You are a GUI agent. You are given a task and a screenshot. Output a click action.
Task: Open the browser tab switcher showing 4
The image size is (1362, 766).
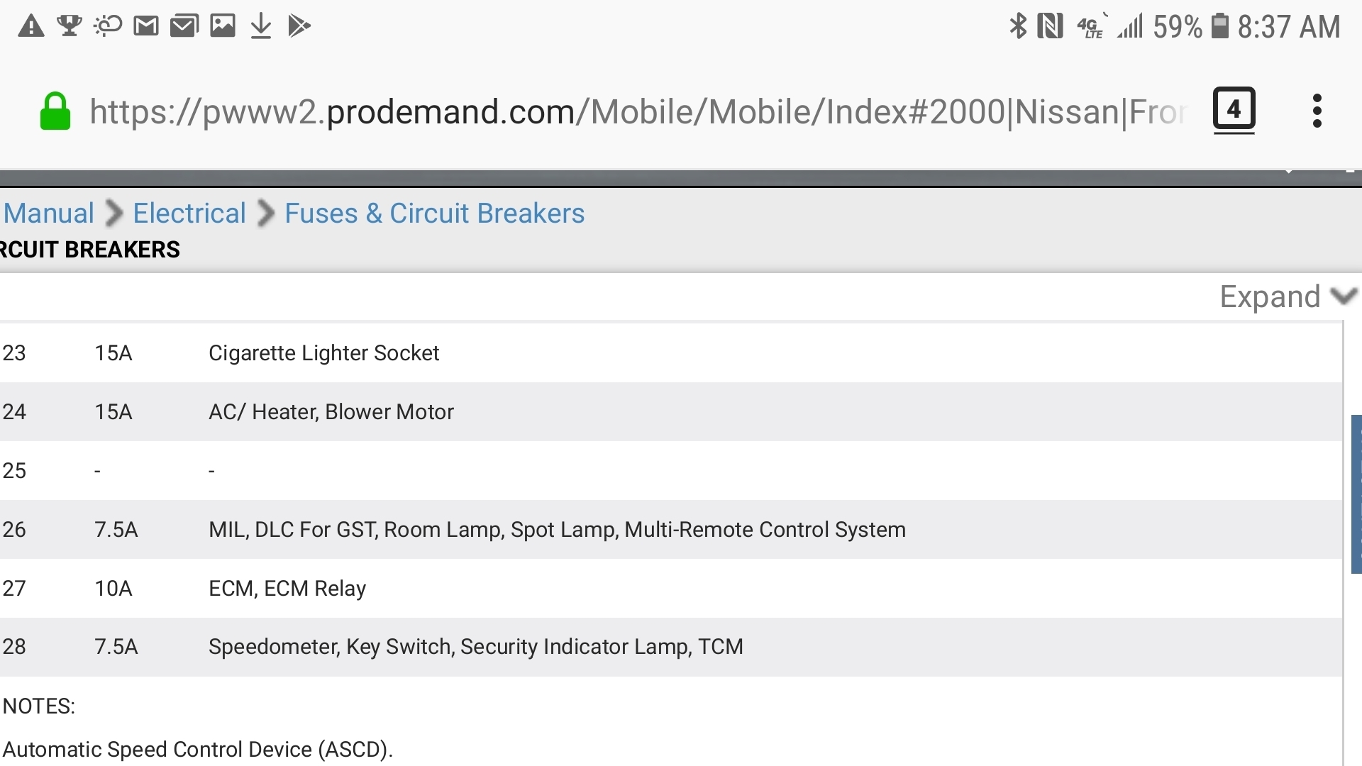click(1234, 110)
